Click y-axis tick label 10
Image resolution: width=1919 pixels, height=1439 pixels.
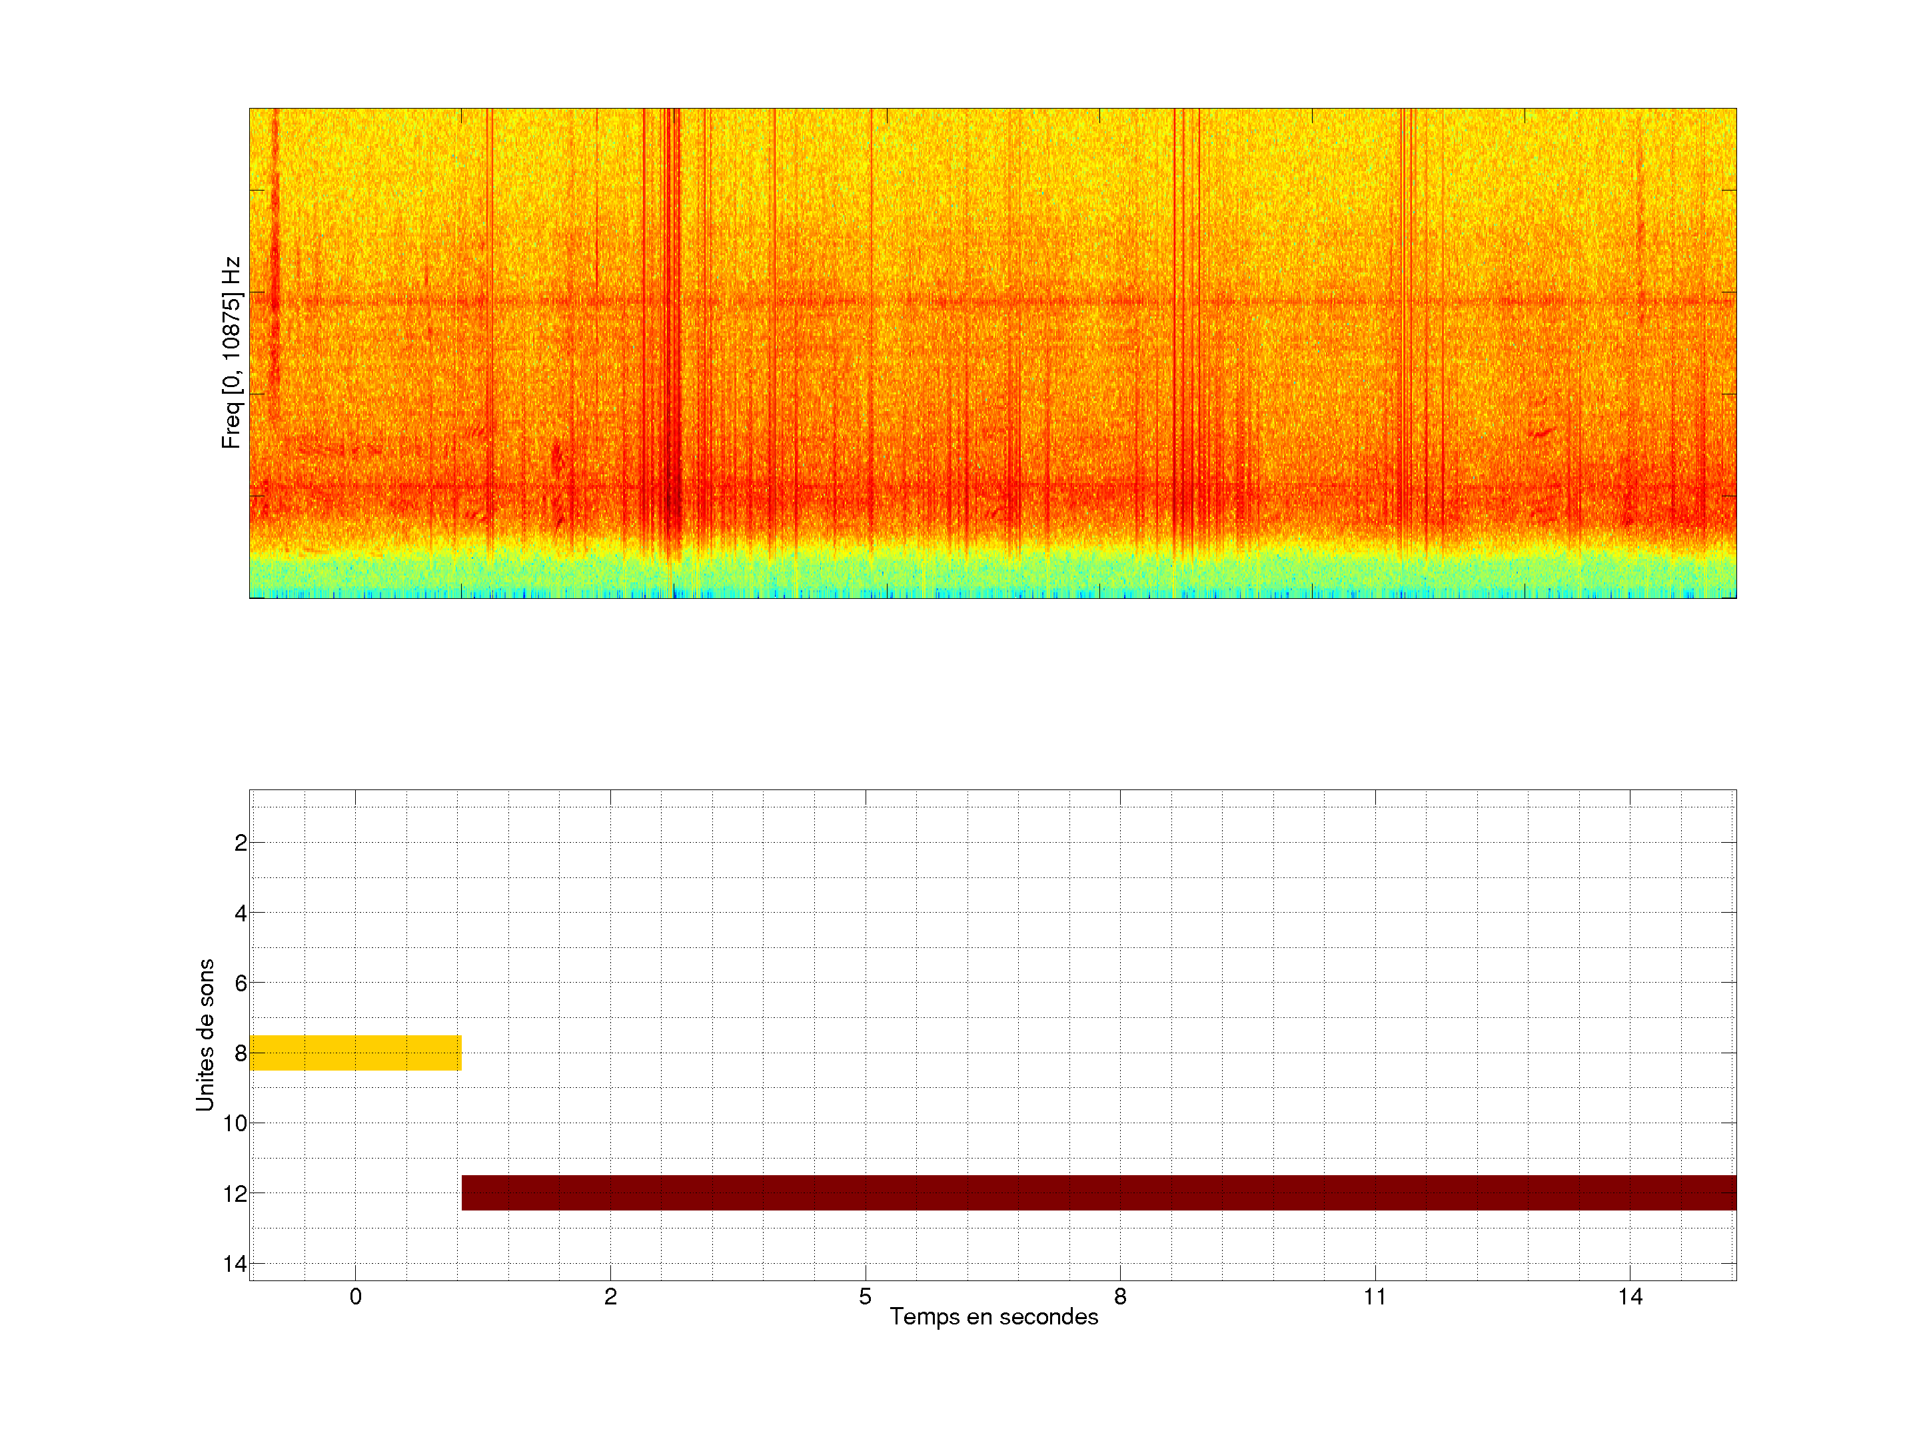click(235, 1123)
